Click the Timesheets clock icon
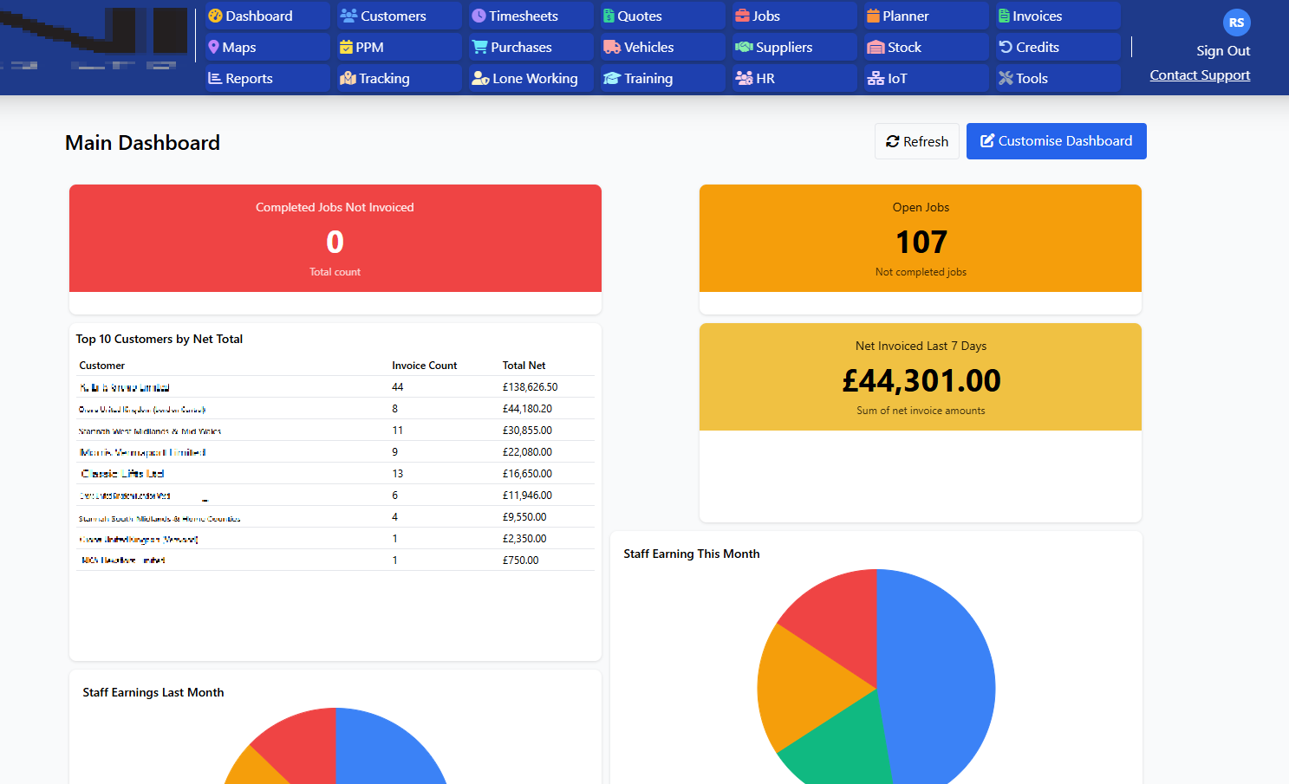 tap(478, 16)
